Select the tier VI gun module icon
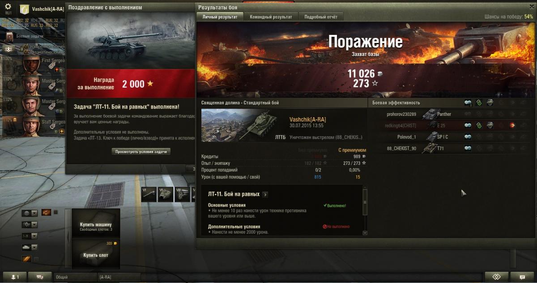 coord(149,194)
